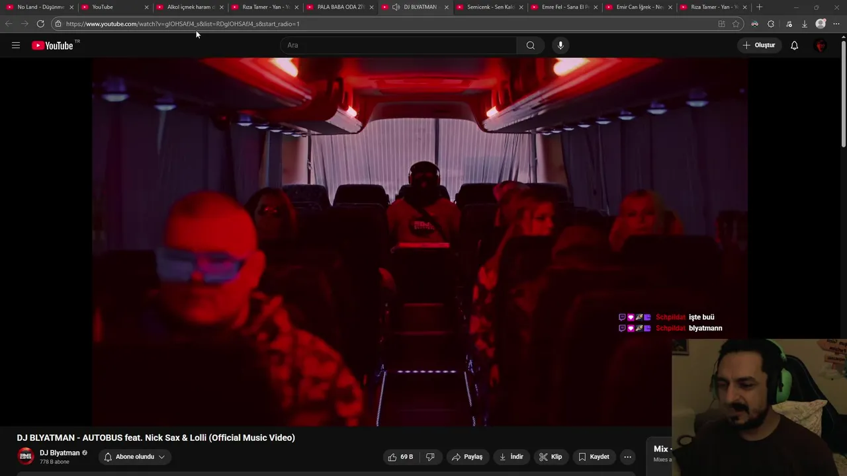Viewport: 847px width, 476px height.
Task: Share the video via Paylaş
Action: point(467,457)
